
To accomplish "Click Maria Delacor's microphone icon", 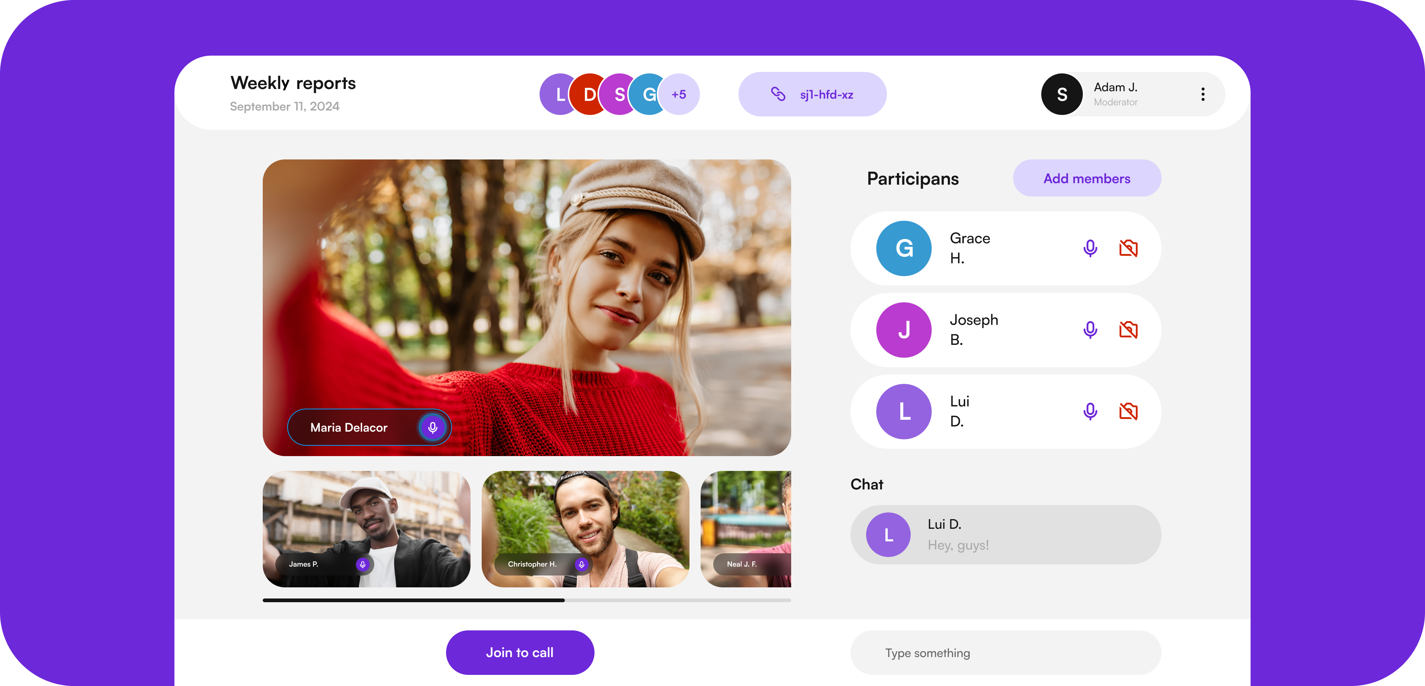I will point(433,427).
